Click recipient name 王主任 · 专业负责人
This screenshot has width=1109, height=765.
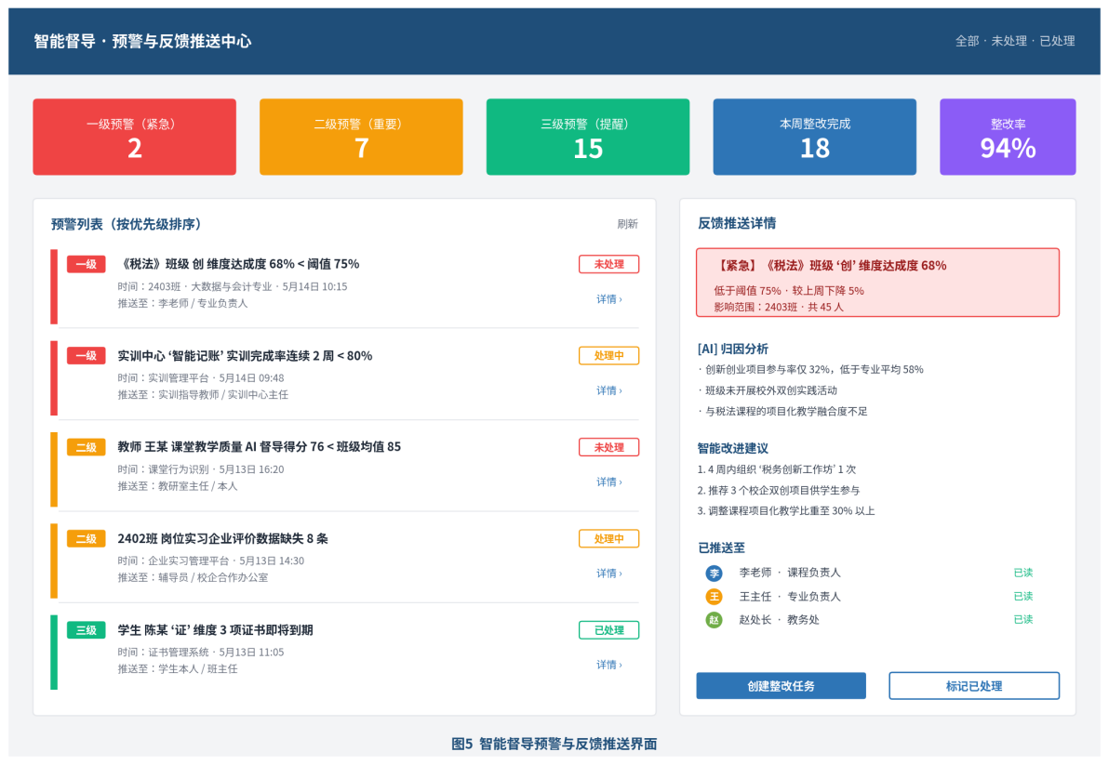point(790,597)
